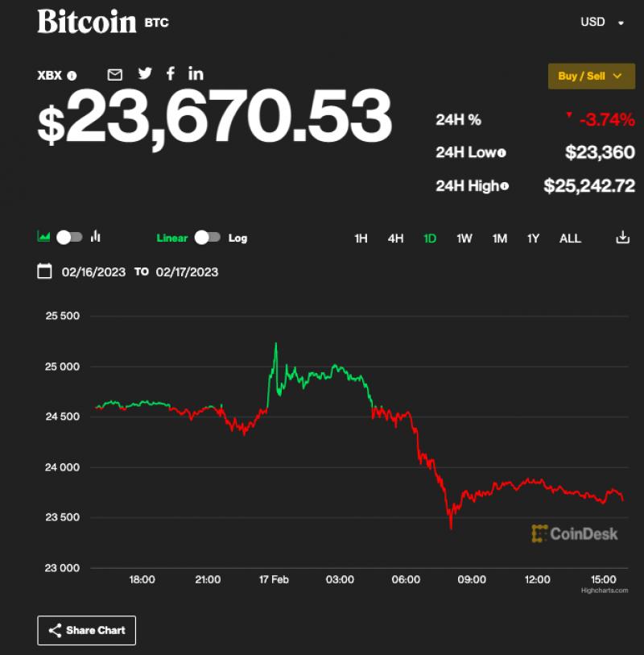The height and width of the screenshot is (655, 644).
Task: Share on Facebook icon
Action: click(x=170, y=73)
